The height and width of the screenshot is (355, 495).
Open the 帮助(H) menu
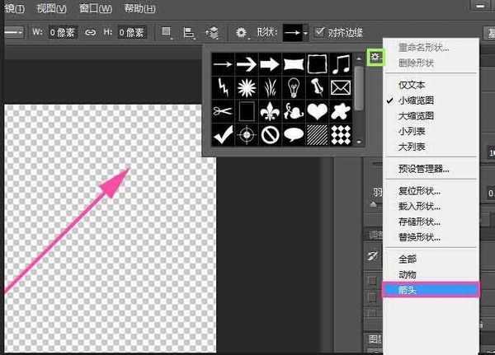click(140, 8)
